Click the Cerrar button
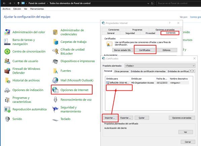This screenshot has width=201, height=146. (x=188, y=142)
